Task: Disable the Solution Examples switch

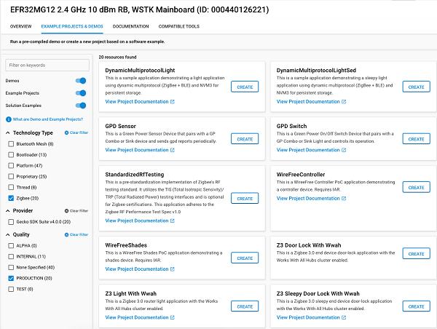Action: 81,106
